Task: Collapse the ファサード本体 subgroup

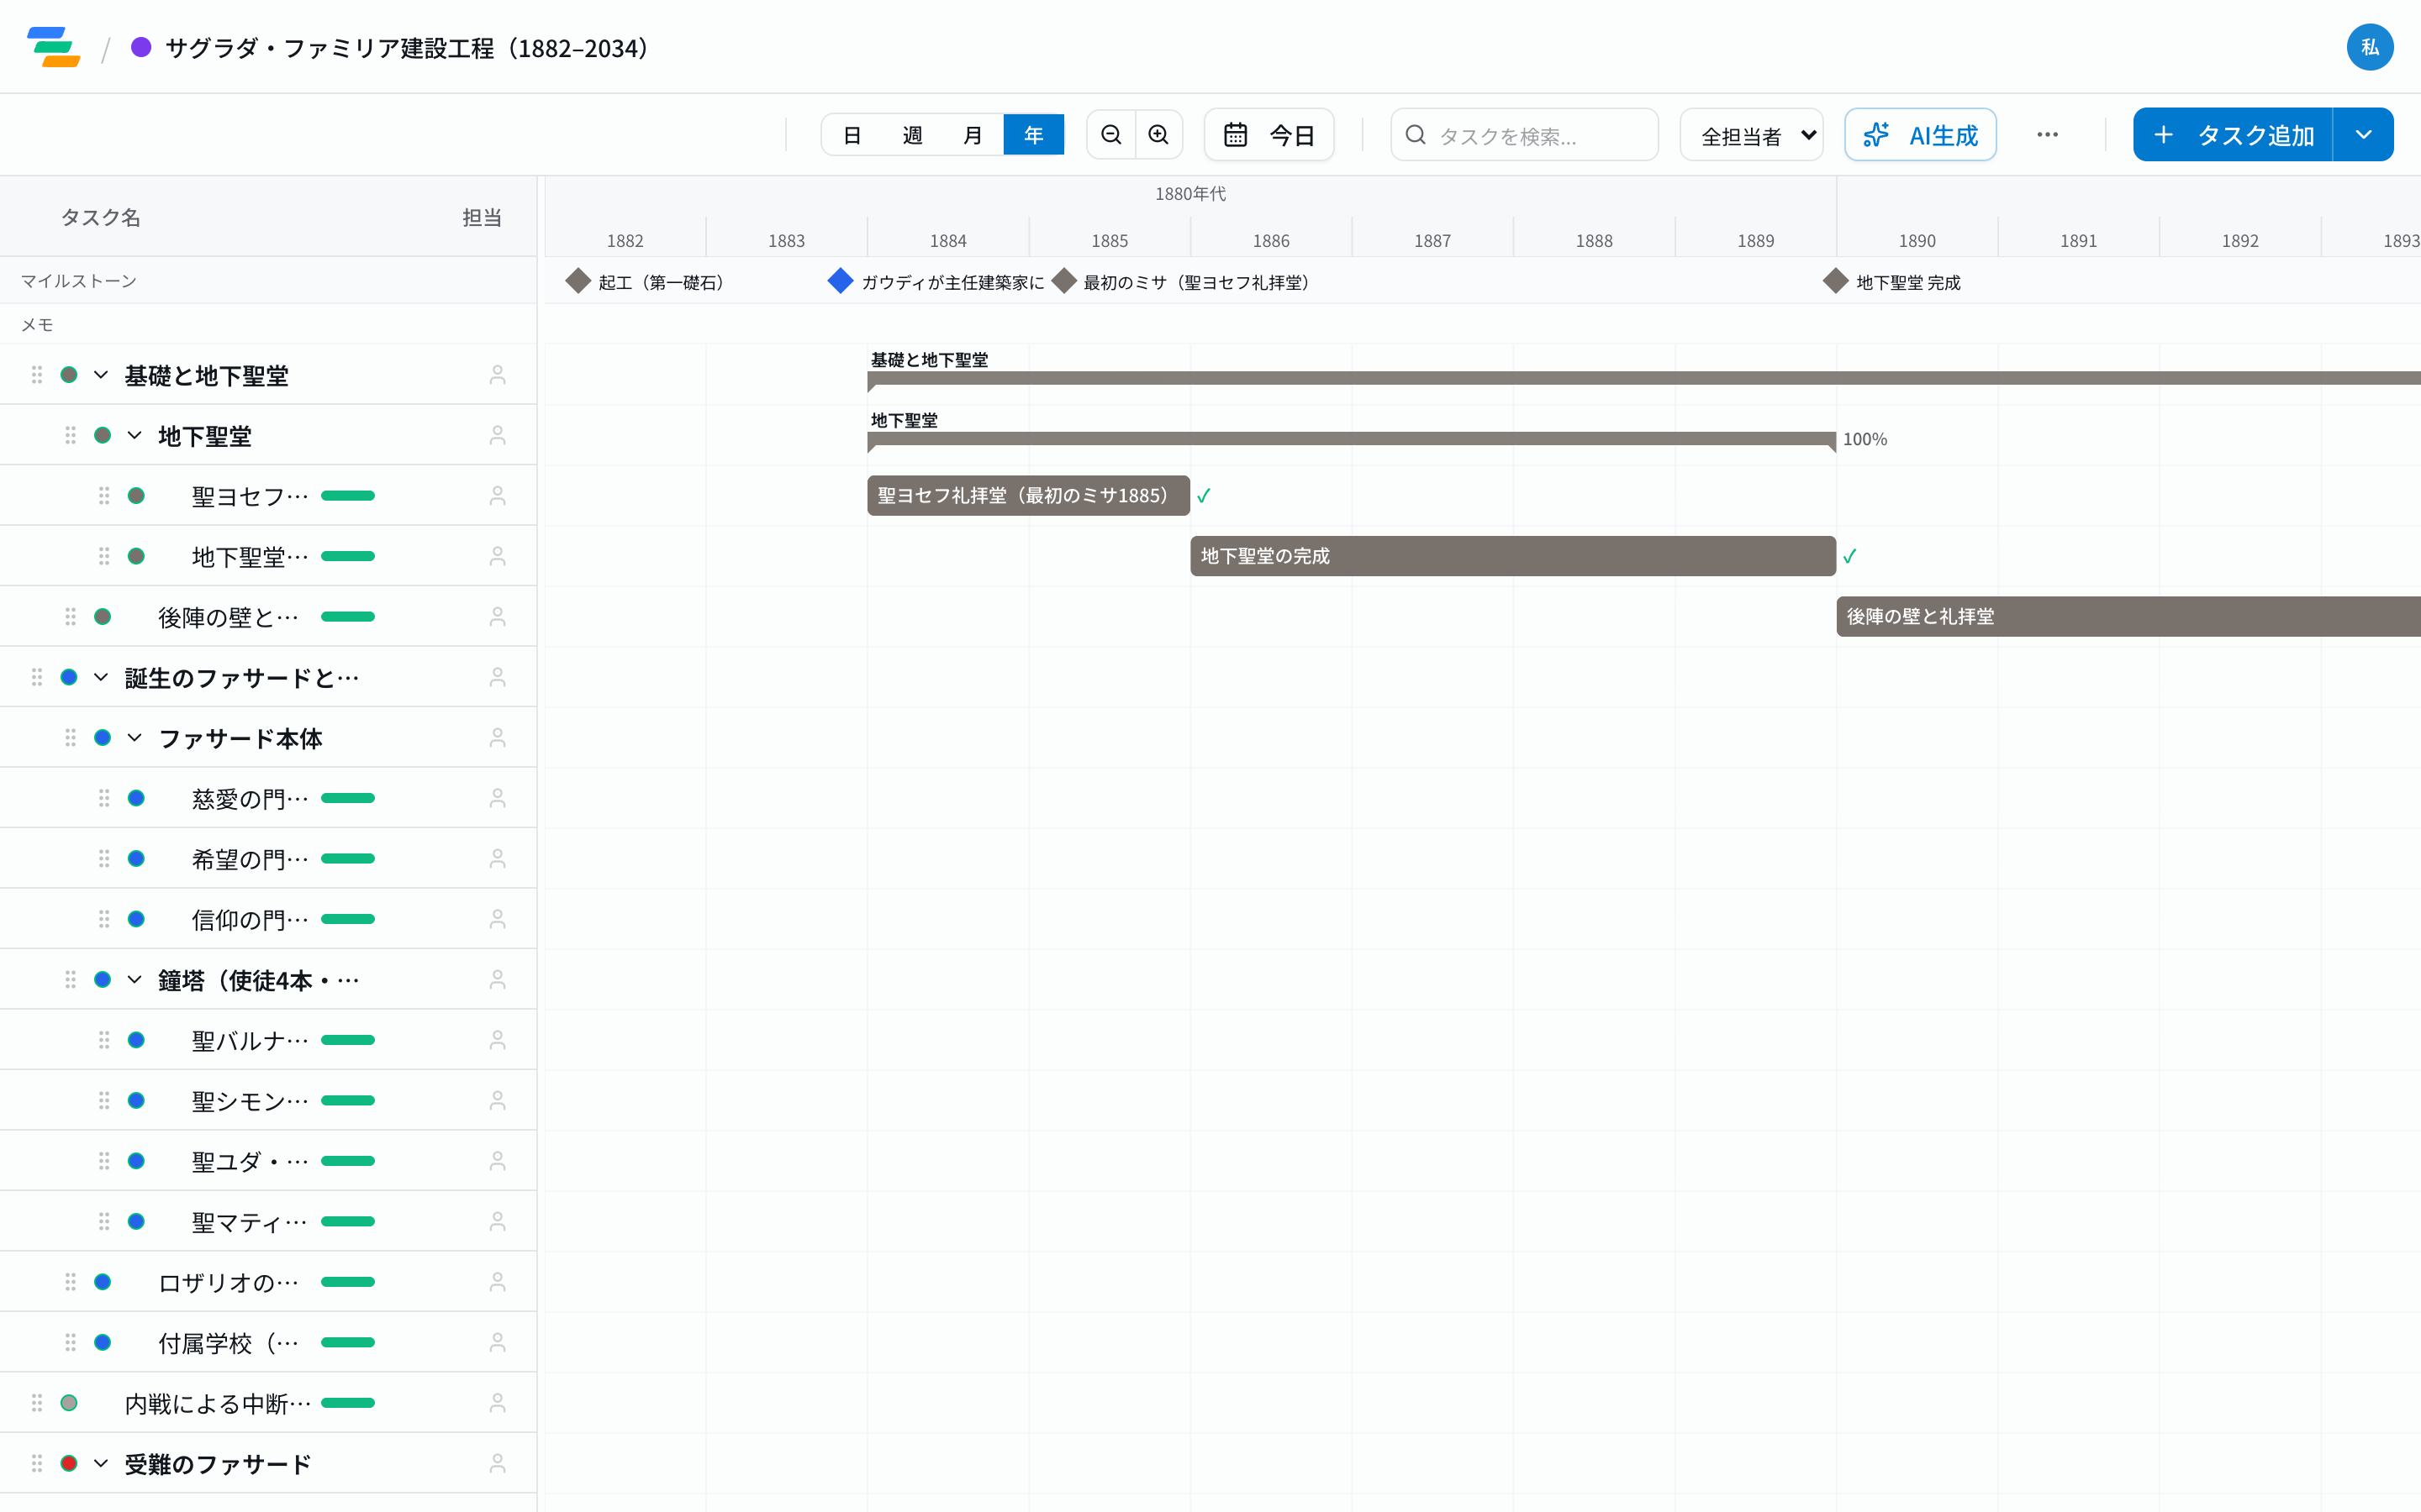Action: pyautogui.click(x=135, y=738)
